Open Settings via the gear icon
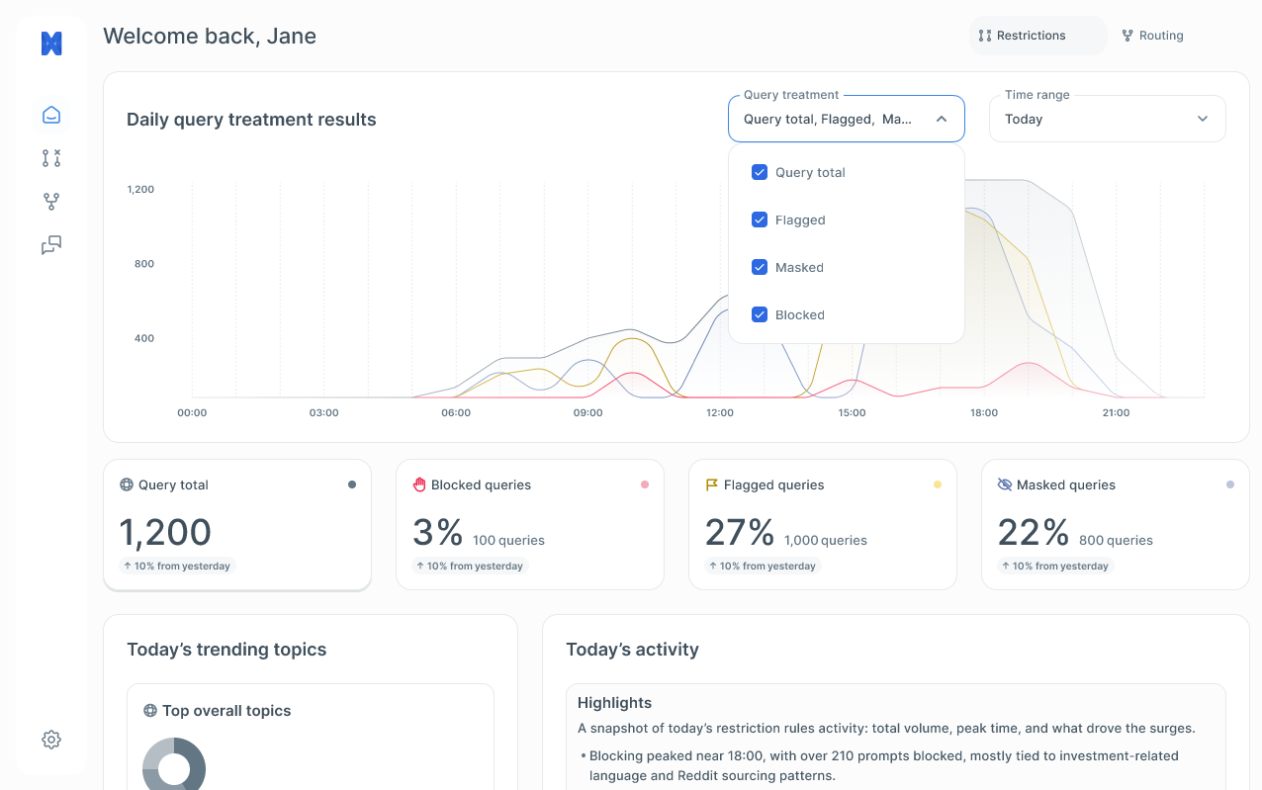Screen dimensions: 1262x790 point(50,739)
